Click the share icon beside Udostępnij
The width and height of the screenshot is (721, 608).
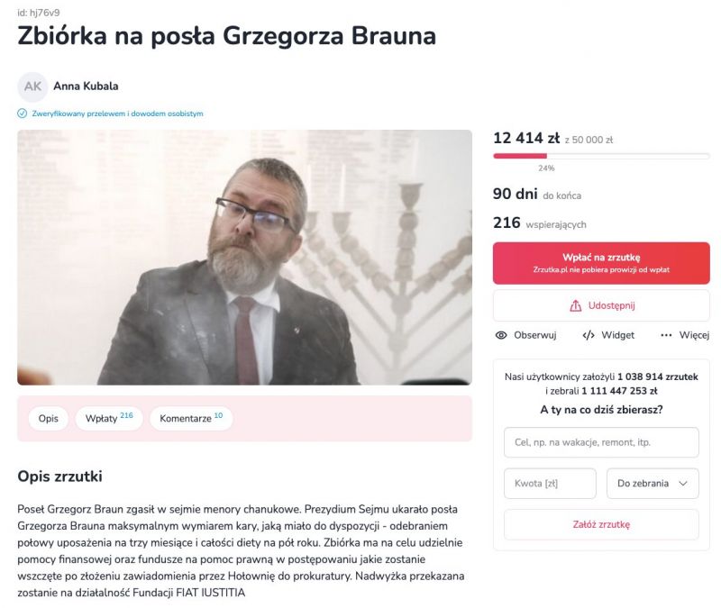click(575, 305)
